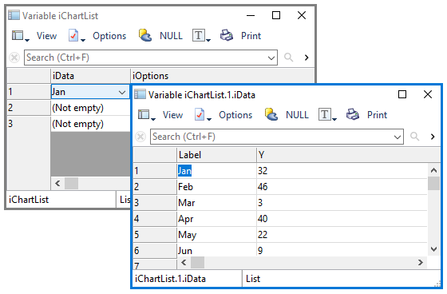This screenshot has height=294, width=447.
Task: Open text format T icon in iChartList.1.iData window
Action: pyautogui.click(x=327, y=115)
